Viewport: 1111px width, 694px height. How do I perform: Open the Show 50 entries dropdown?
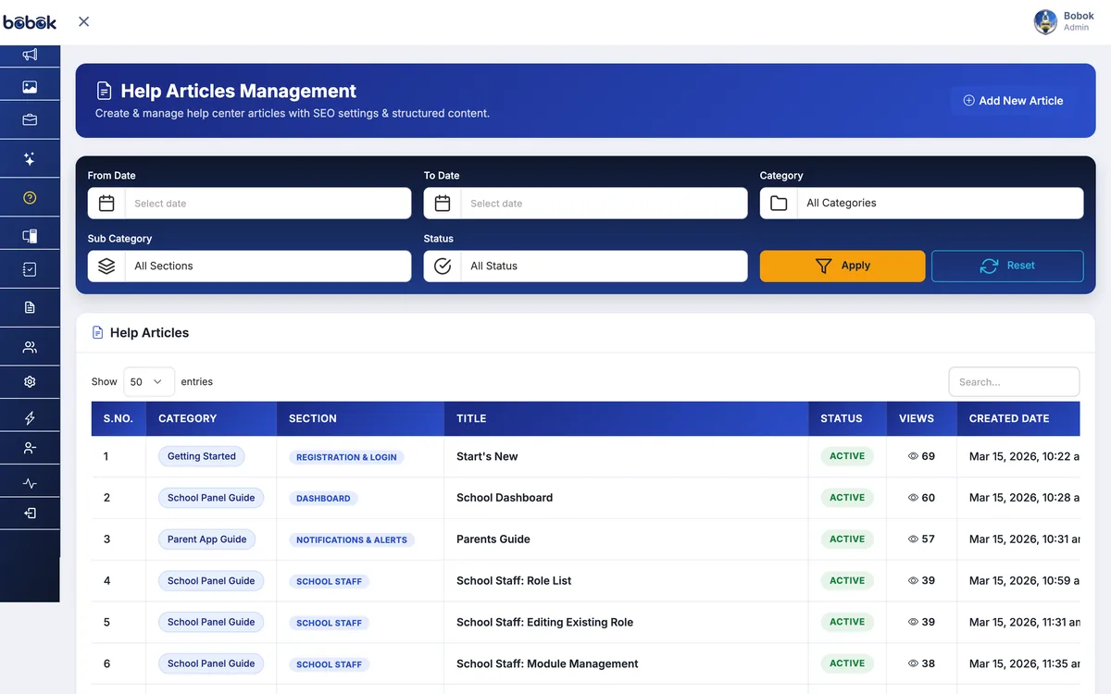(149, 381)
